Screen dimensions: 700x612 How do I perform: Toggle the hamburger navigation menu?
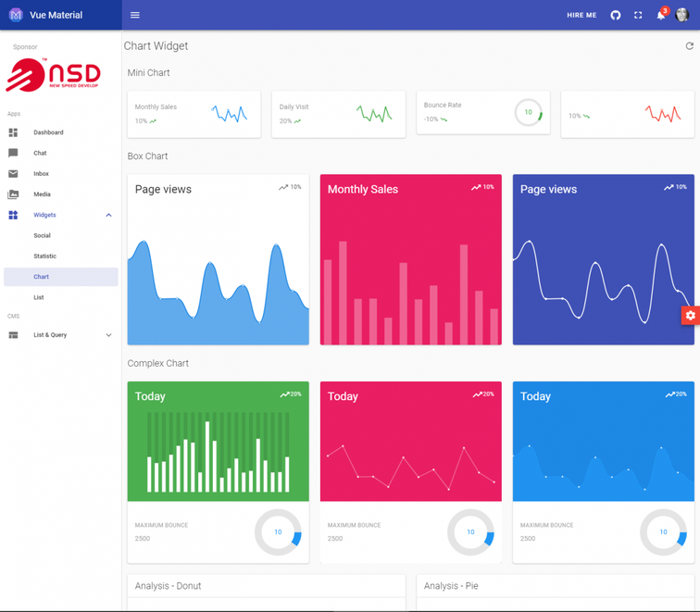coord(135,15)
